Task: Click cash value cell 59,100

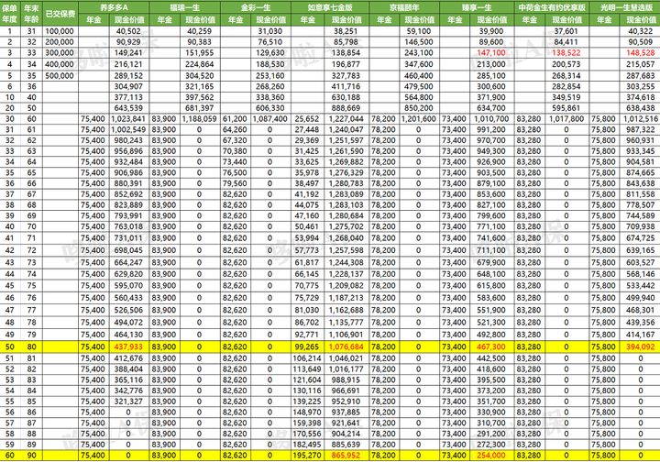Action: click(419, 31)
